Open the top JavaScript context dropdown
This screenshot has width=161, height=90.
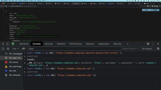[x=16, y=49]
